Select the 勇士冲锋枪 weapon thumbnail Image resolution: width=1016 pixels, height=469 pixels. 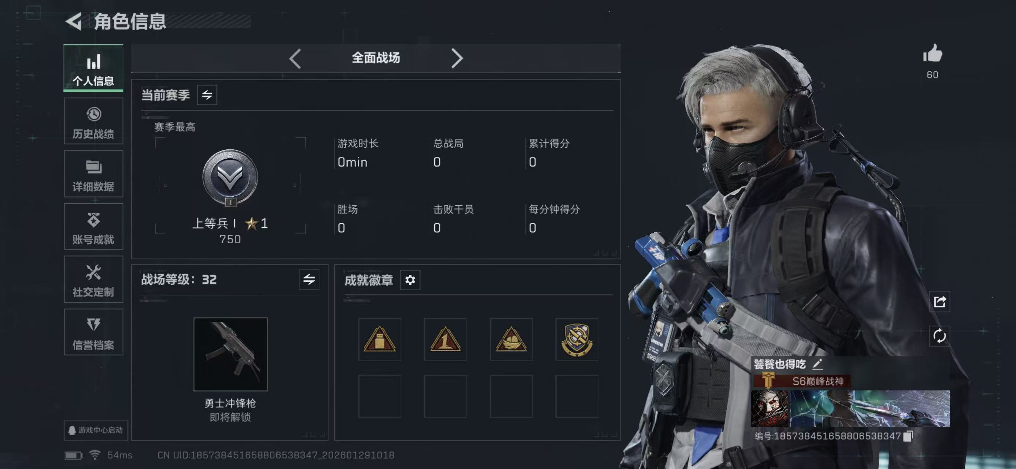point(230,354)
